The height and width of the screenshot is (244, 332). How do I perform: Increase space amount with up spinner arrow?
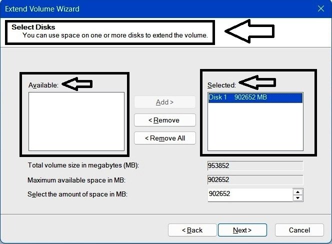click(x=298, y=192)
